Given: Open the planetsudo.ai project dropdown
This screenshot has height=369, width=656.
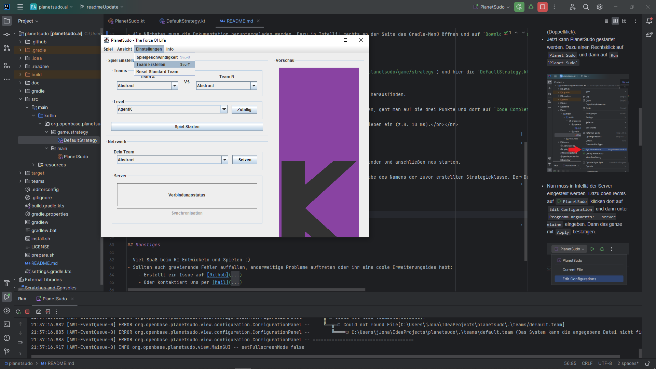Looking at the screenshot, I should pos(52,7).
